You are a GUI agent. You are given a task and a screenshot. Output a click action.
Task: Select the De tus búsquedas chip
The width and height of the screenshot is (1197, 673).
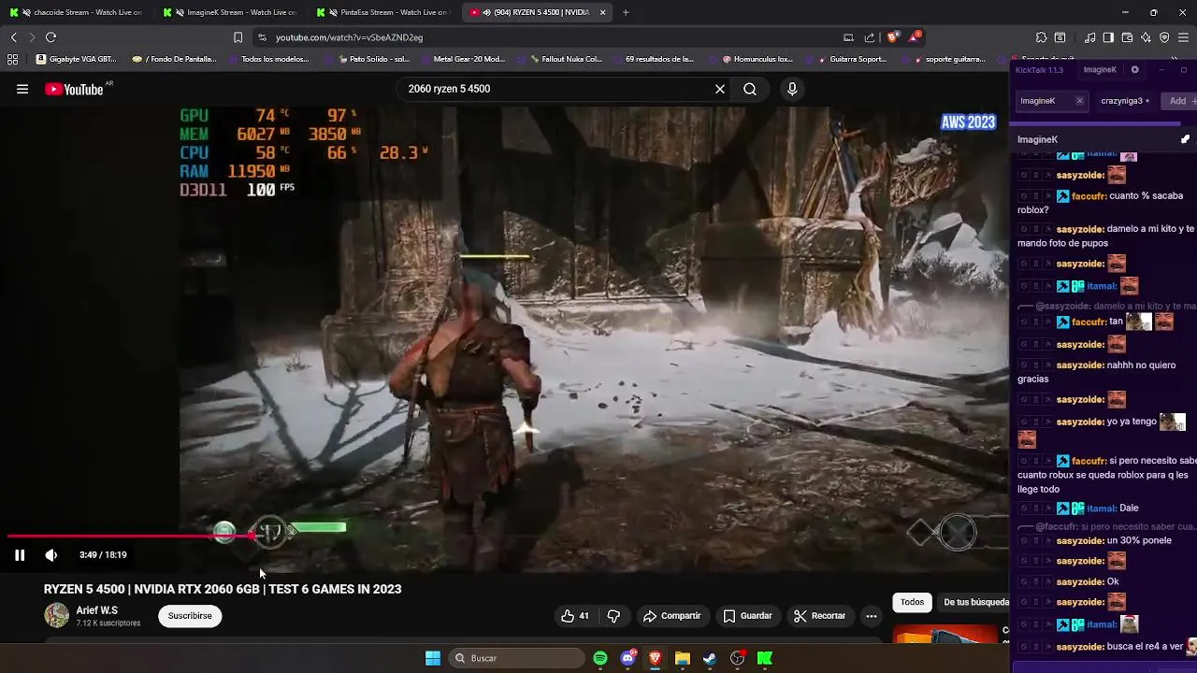[973, 602]
